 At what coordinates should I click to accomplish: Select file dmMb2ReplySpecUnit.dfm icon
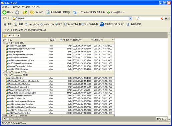(7, 110)
